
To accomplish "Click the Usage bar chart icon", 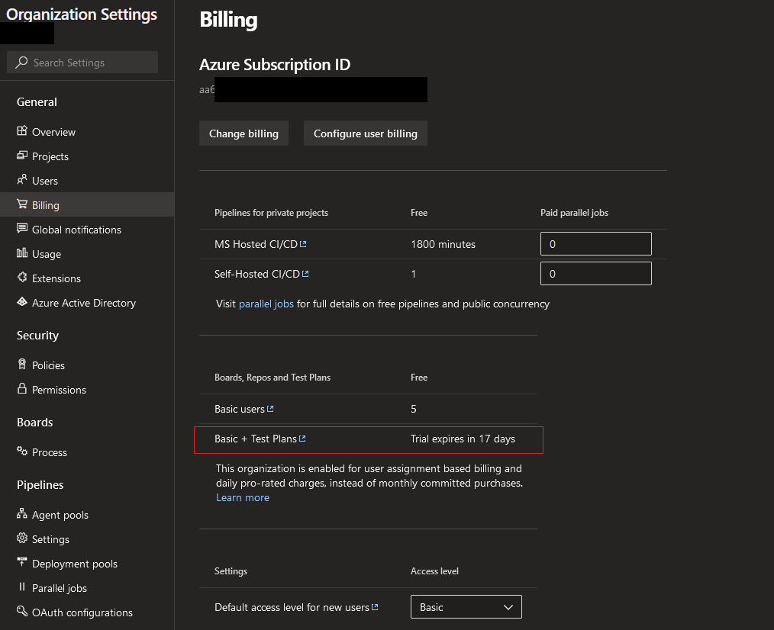I will pyautogui.click(x=21, y=253).
